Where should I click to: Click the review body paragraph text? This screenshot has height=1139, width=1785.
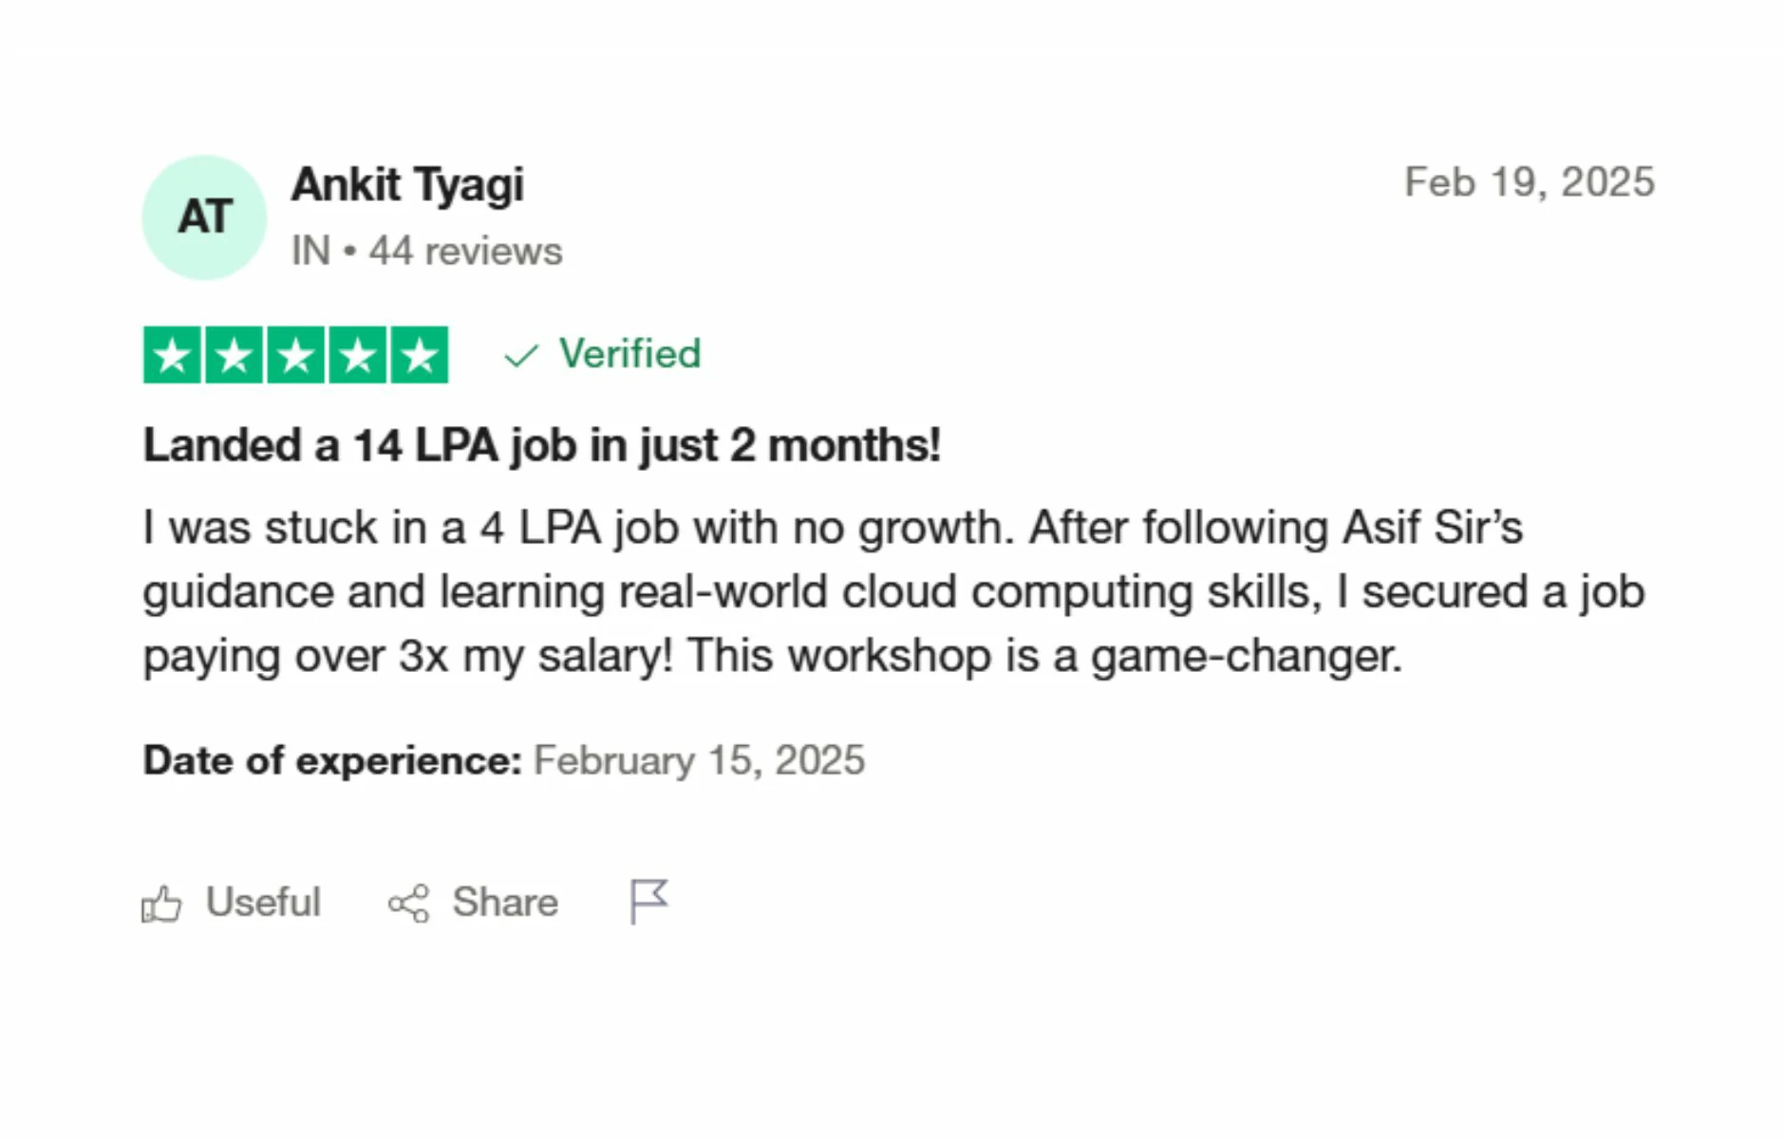click(x=892, y=591)
